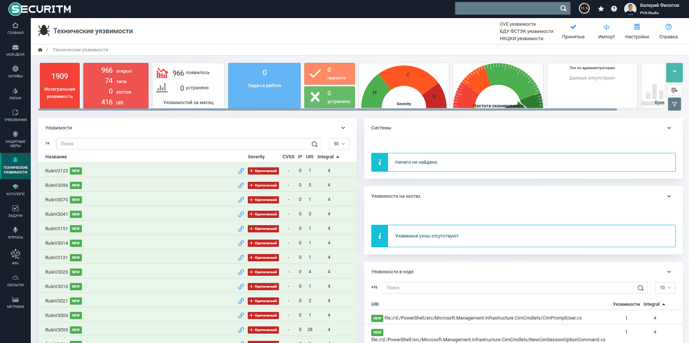The image size is (689, 343).
Task: Open the RPA robot section
Action: coord(15,257)
